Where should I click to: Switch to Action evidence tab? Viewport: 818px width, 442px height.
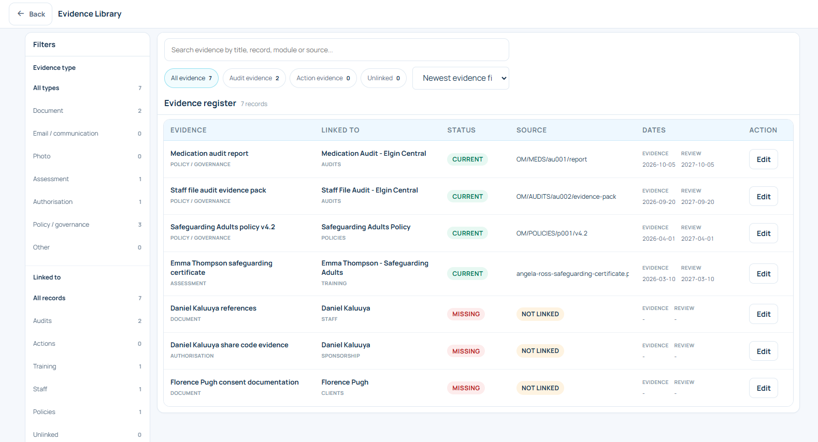pyautogui.click(x=323, y=78)
